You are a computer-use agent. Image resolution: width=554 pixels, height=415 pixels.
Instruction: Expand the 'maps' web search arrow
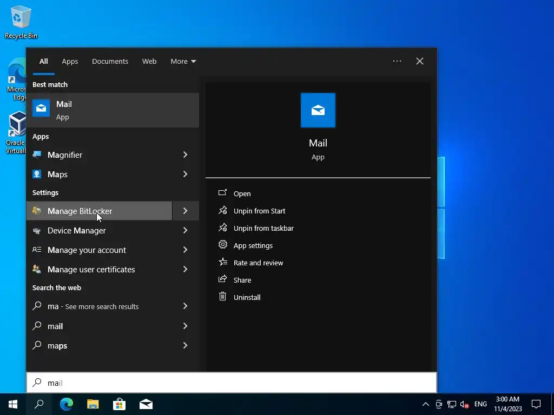pyautogui.click(x=186, y=345)
